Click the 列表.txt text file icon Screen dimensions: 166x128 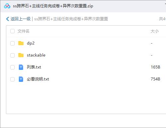21,67
